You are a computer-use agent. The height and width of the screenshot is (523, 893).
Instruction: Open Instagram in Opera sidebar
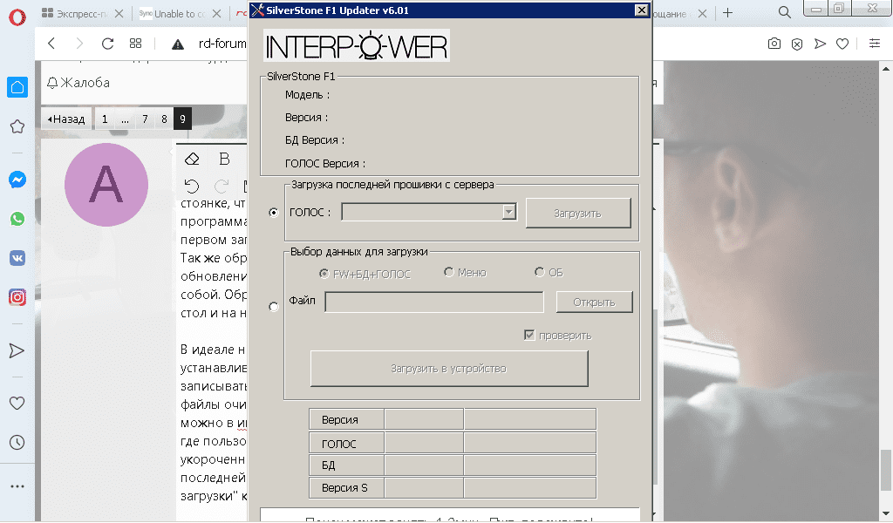tap(17, 297)
